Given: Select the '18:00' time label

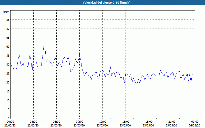Looking at the screenshot, I should click(149, 122).
